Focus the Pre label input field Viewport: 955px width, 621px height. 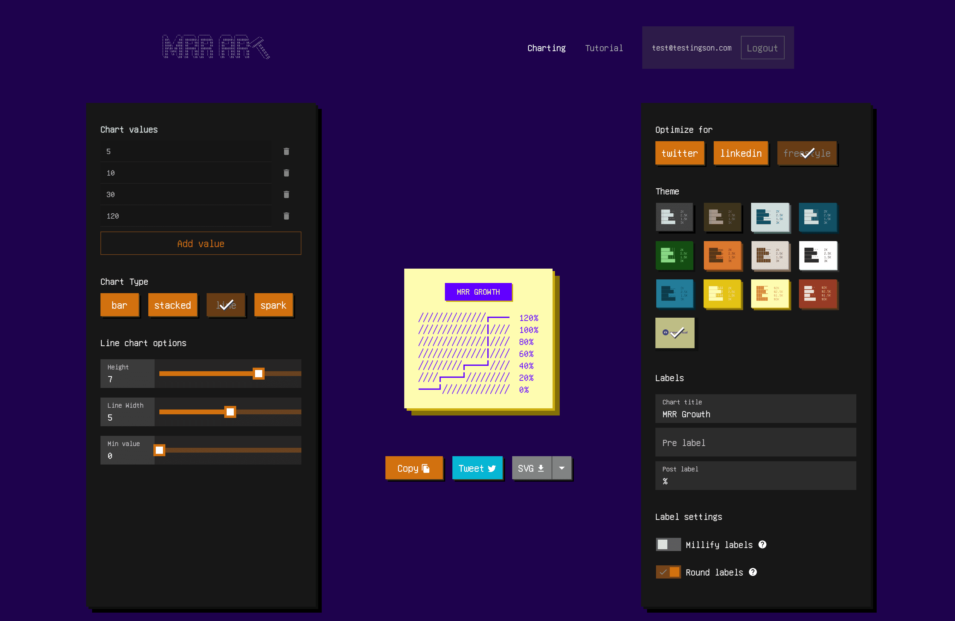point(755,443)
